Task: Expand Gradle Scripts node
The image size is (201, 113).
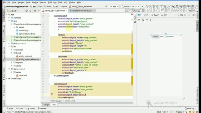Action: click(x=7, y=78)
